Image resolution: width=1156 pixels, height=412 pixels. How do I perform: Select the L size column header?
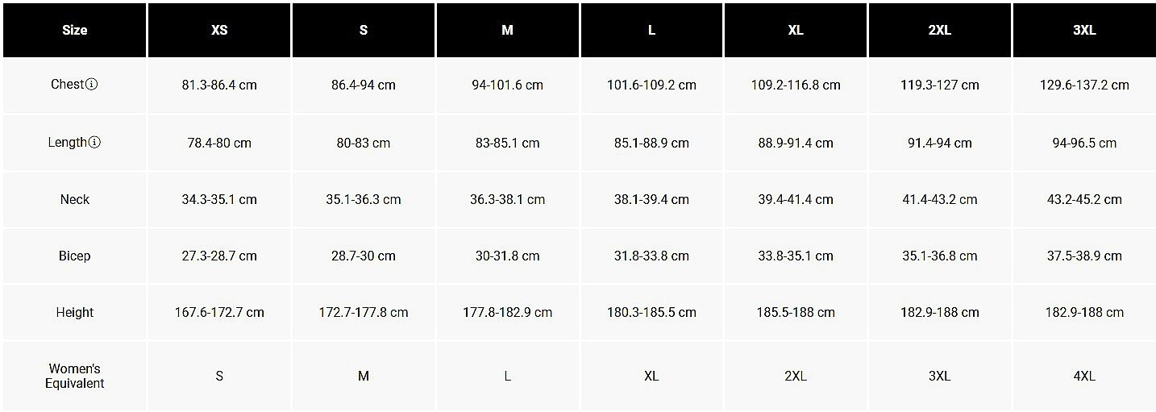[651, 30]
